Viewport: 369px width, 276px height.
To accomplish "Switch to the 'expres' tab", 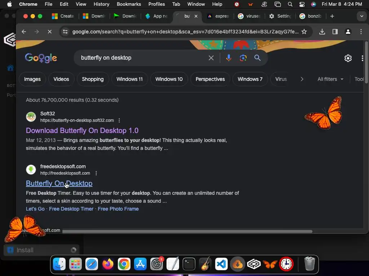I will (x=218, y=16).
